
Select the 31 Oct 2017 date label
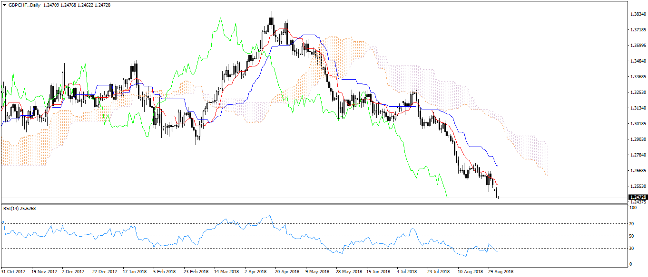tap(14, 272)
